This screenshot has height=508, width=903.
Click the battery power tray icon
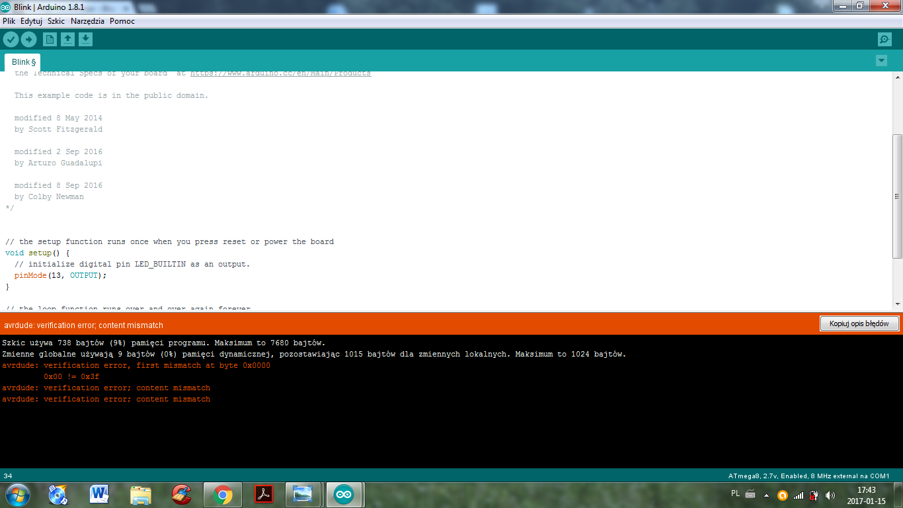814,495
